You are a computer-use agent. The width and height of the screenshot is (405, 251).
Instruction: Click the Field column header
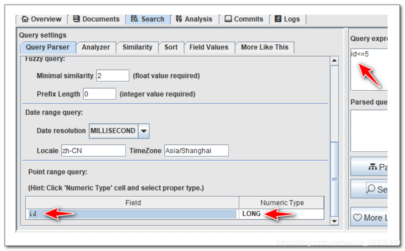coord(133,203)
